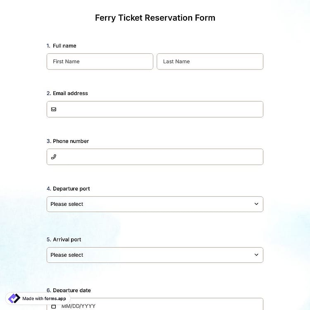Viewport: 310px width, 310px height.
Task: Click the calendar icon in Departure date
Action: pos(54,306)
